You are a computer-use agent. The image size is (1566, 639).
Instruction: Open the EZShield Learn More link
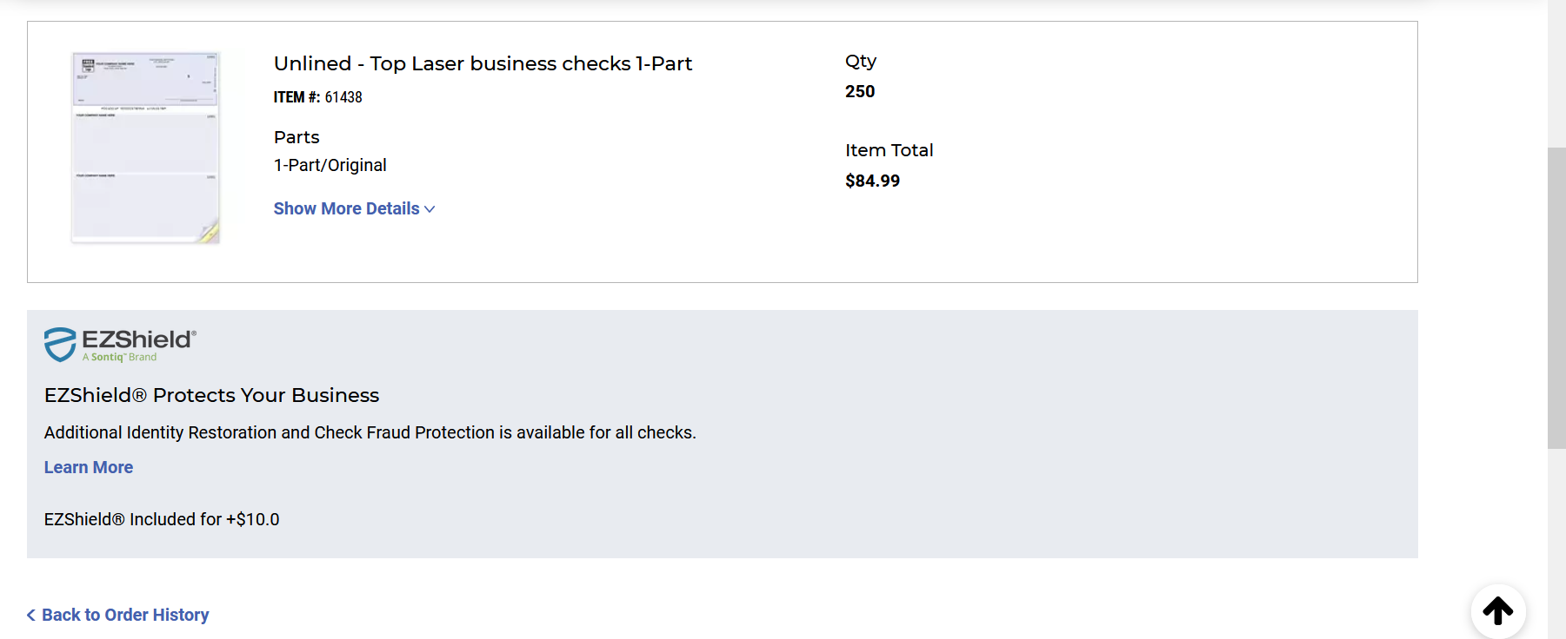pyautogui.click(x=89, y=467)
